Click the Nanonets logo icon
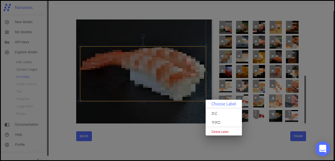The image size is (335, 161). pos(7,7)
